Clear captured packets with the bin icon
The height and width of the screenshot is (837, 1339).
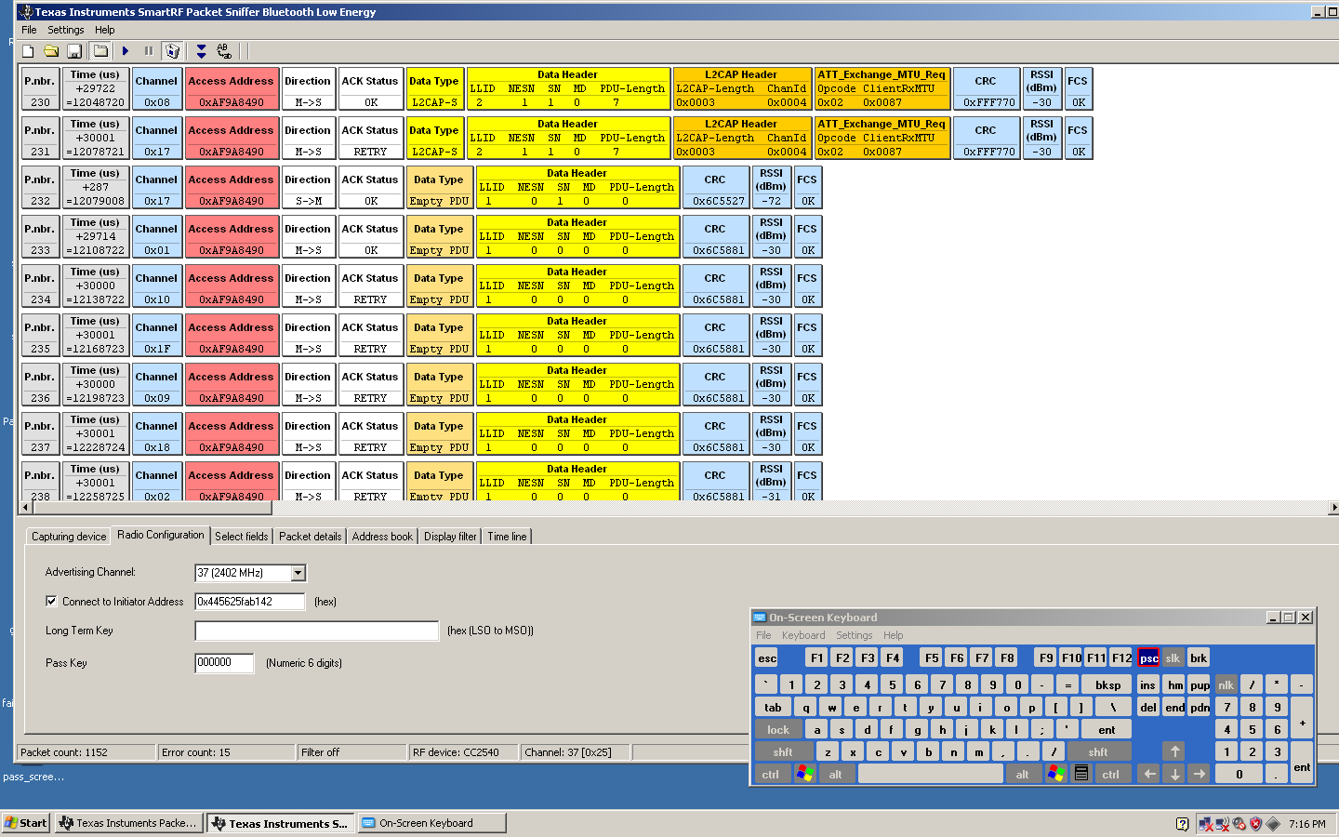[x=172, y=51]
